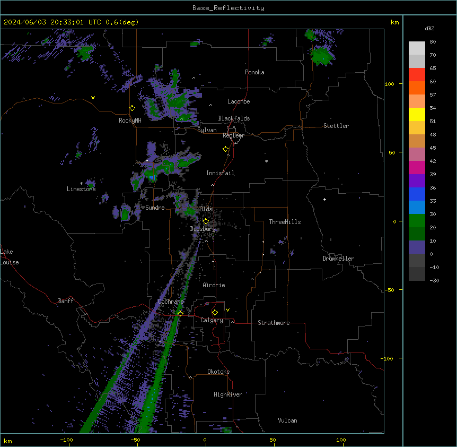Click the yellow V marker northwest of RockyMH
The width and height of the screenshot is (457, 447).
(x=93, y=98)
